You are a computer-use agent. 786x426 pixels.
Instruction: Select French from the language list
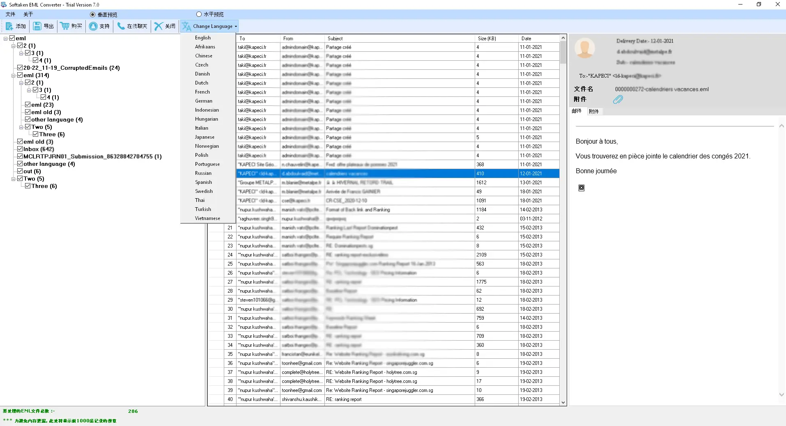[202, 92]
